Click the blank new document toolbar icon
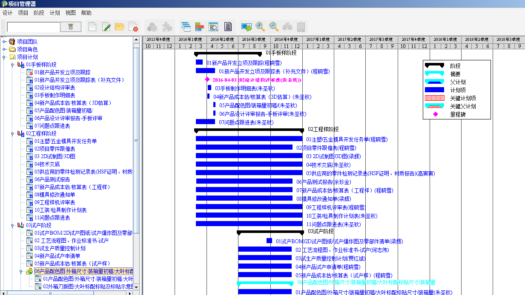Viewport: 525px width, 295px height. click(x=92, y=27)
